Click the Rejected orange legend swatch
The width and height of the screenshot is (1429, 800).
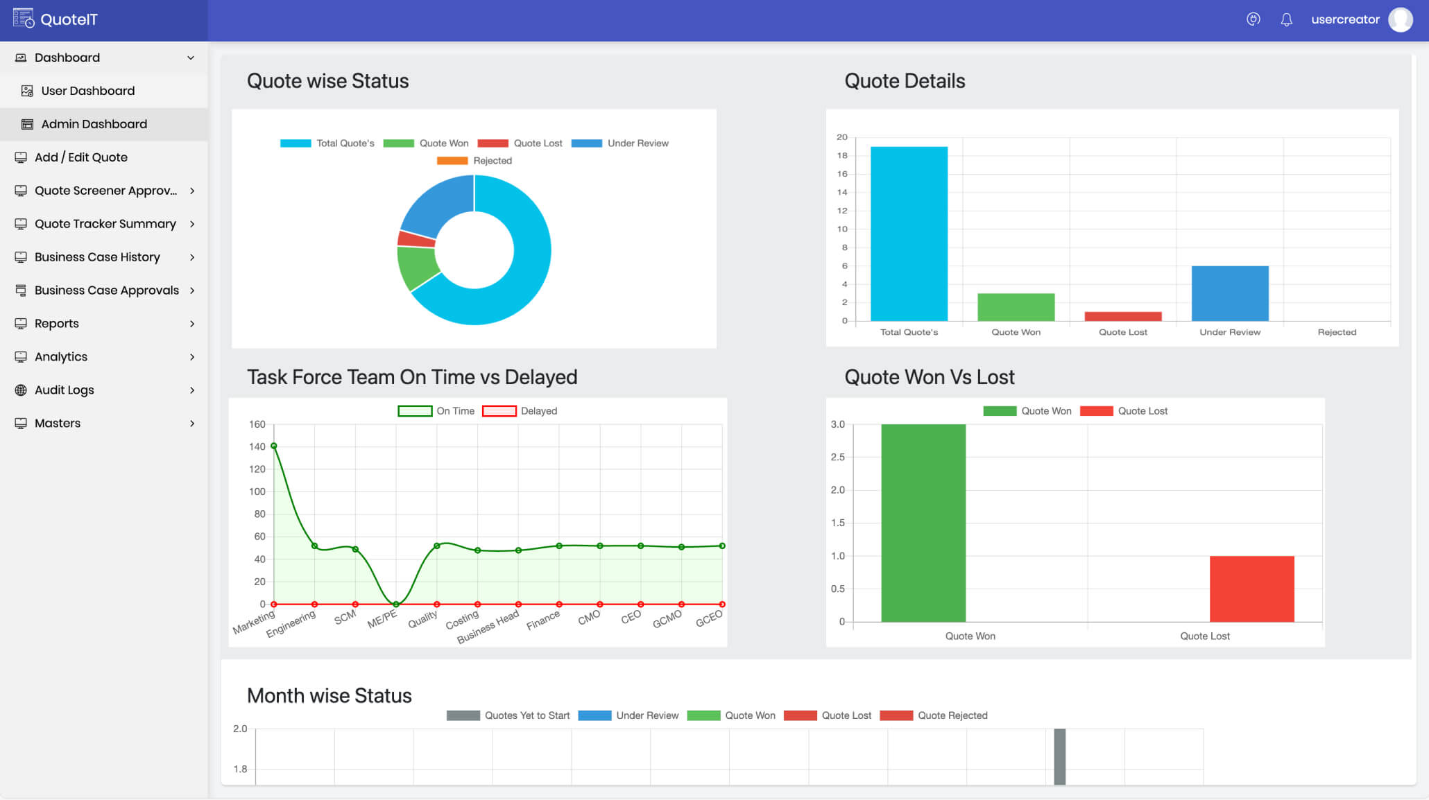452,161
